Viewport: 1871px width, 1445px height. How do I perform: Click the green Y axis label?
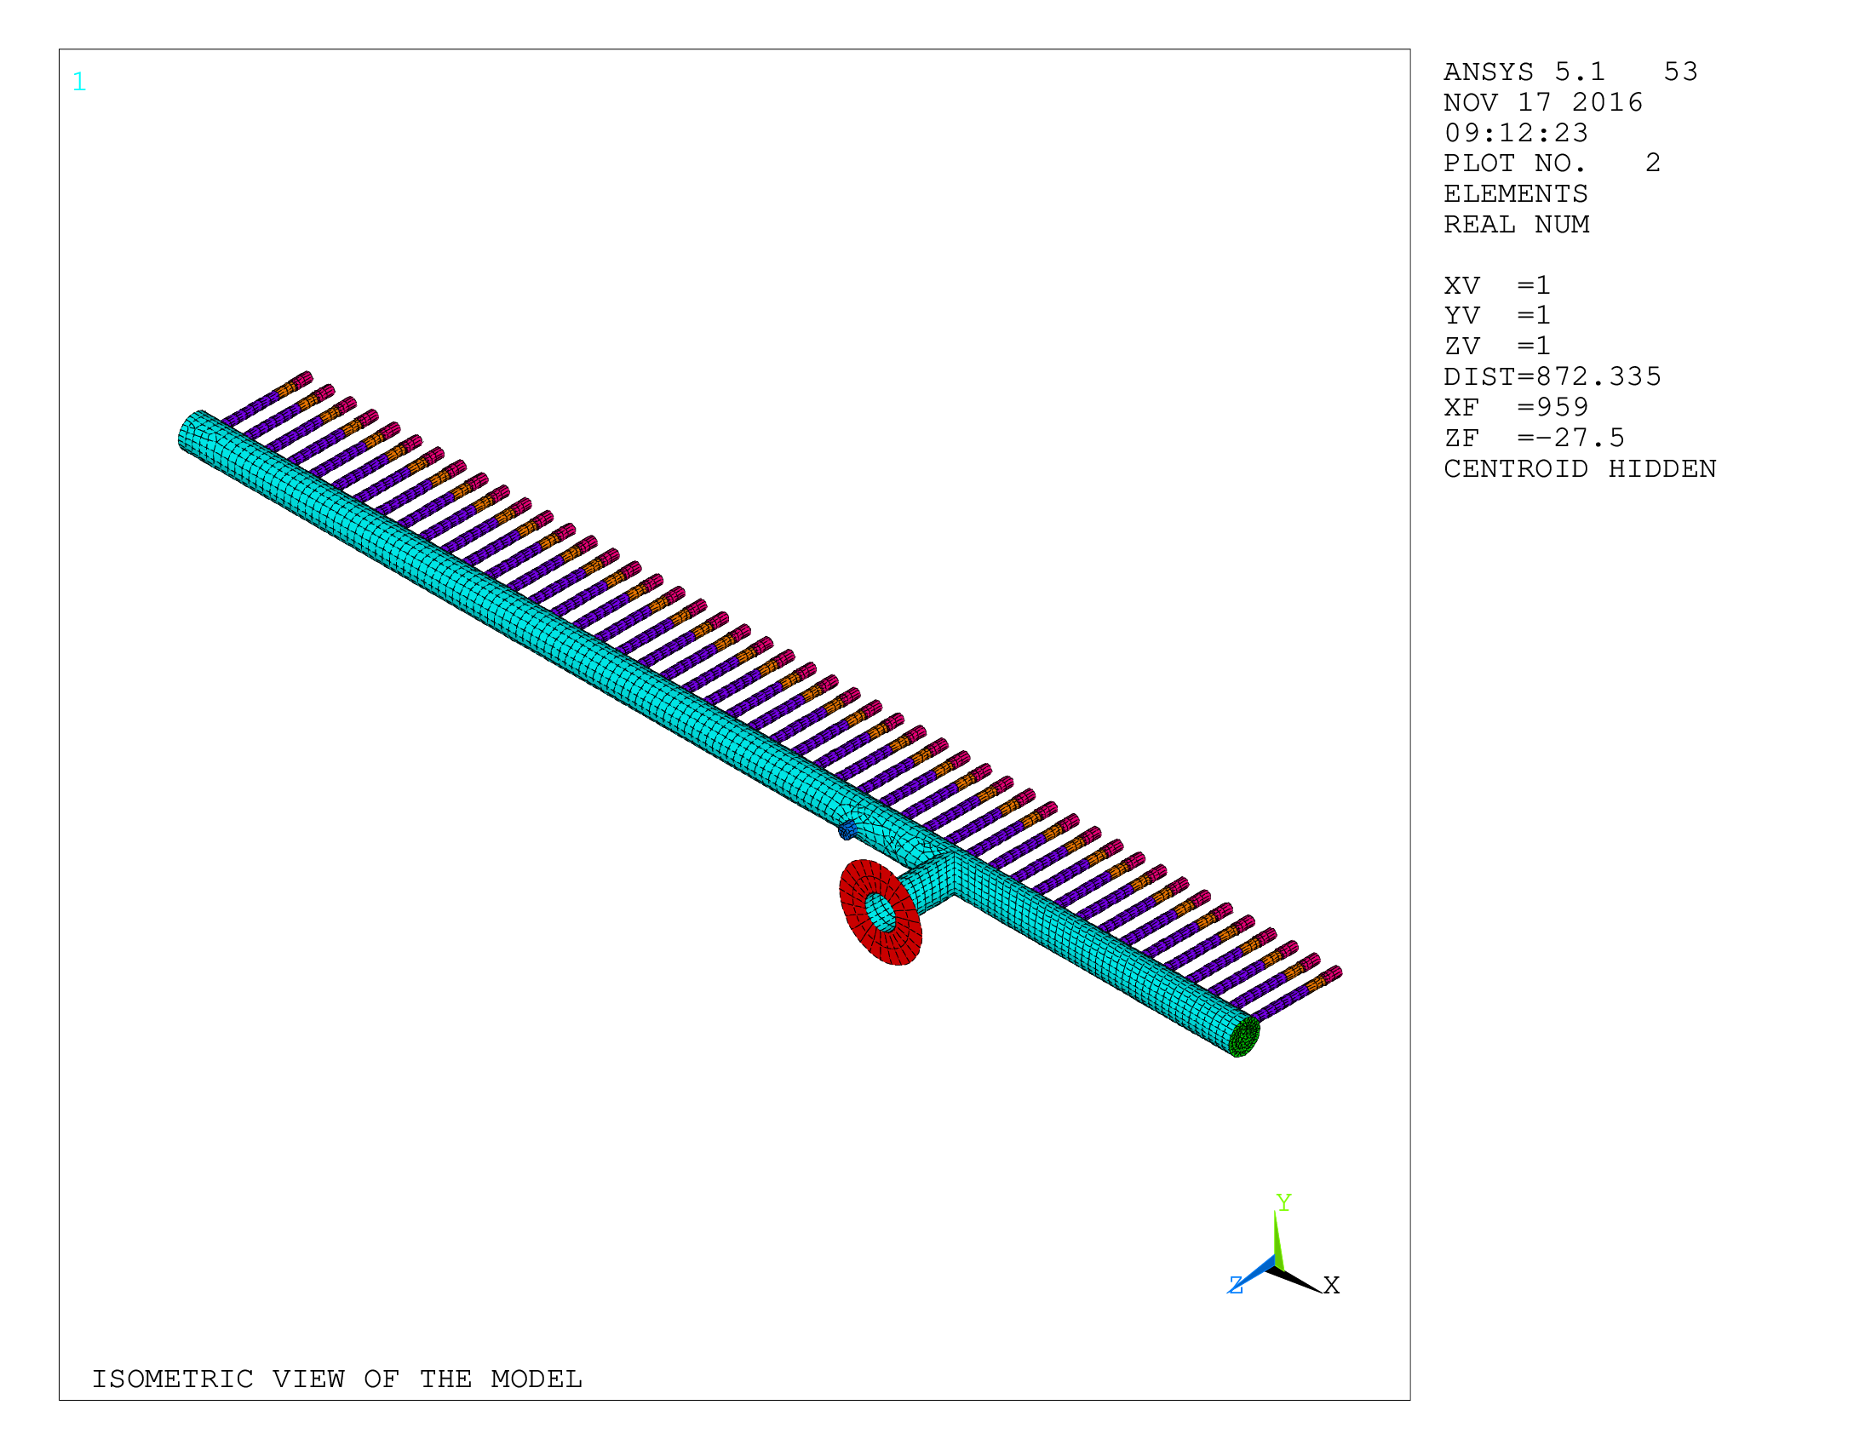pyautogui.click(x=1283, y=1202)
